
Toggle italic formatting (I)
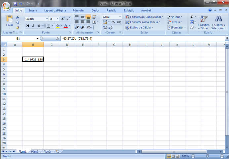coord(33,26)
